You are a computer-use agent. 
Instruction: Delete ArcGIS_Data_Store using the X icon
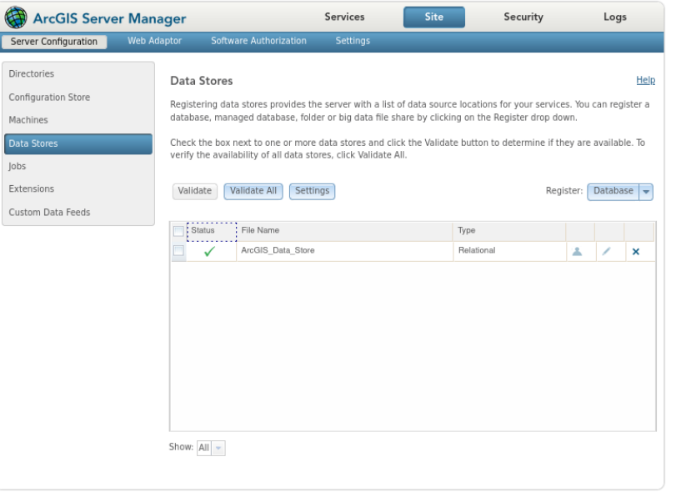[635, 252]
